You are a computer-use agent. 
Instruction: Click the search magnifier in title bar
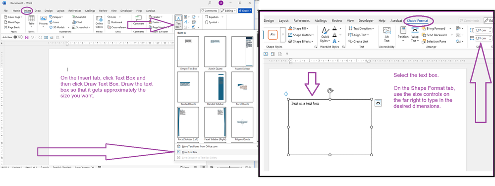[210, 3]
